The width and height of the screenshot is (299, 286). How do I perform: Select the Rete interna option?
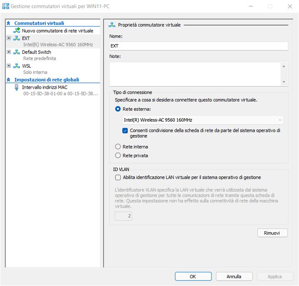pyautogui.click(x=118, y=146)
